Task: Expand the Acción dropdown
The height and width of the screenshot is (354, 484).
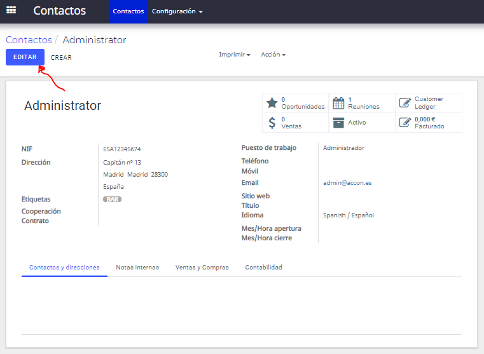Action: [273, 55]
